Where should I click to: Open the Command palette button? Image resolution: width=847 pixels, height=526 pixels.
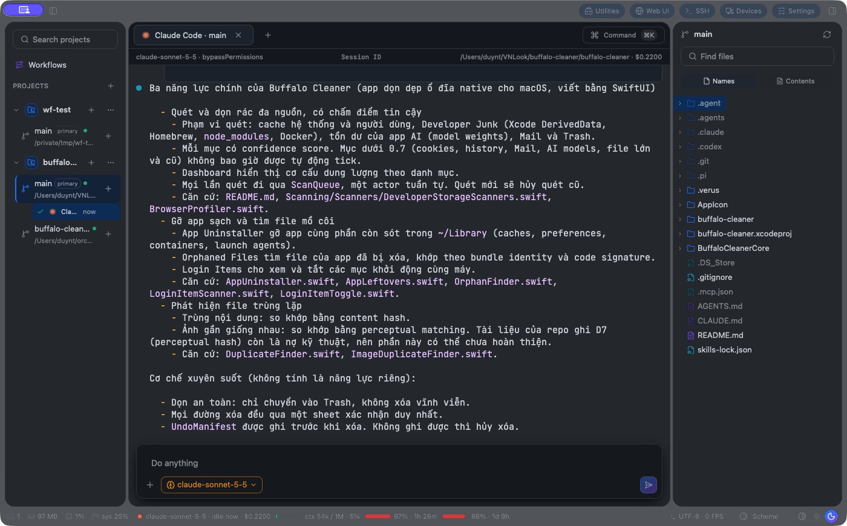point(623,35)
